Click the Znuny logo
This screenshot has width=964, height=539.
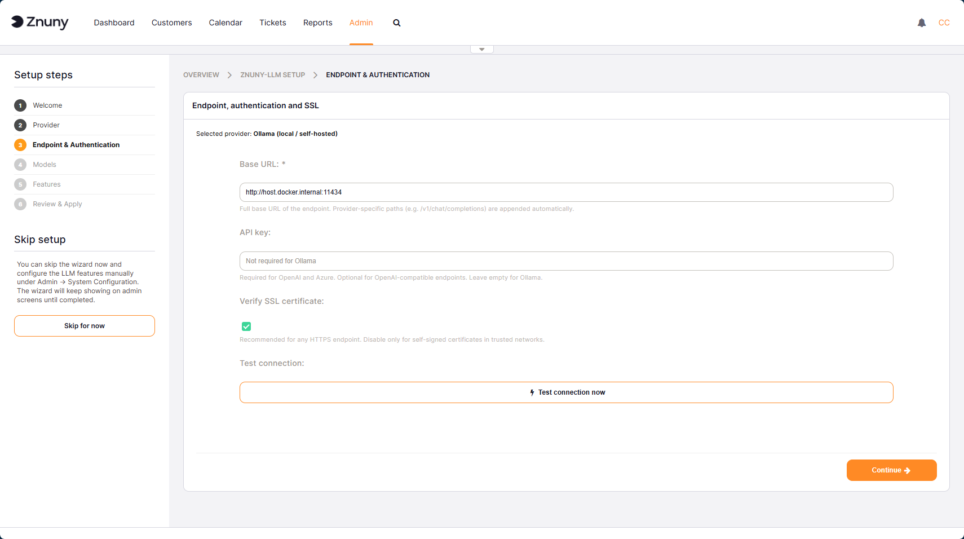40,23
